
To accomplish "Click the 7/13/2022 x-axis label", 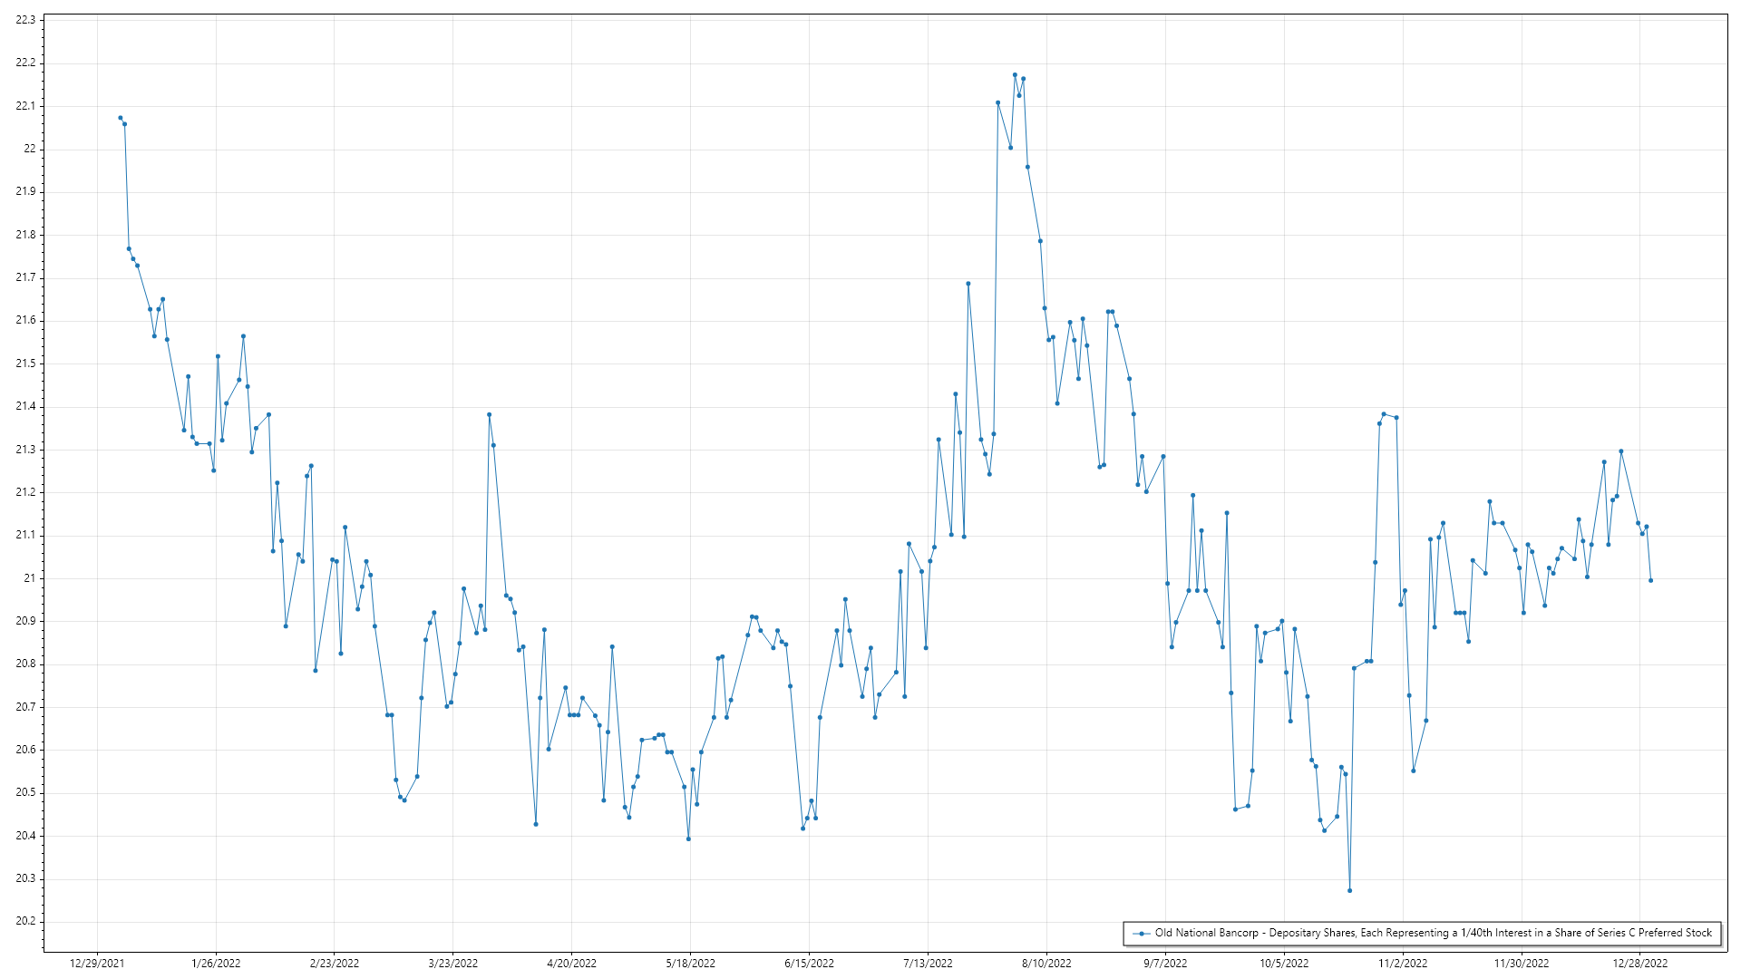I will point(928,963).
